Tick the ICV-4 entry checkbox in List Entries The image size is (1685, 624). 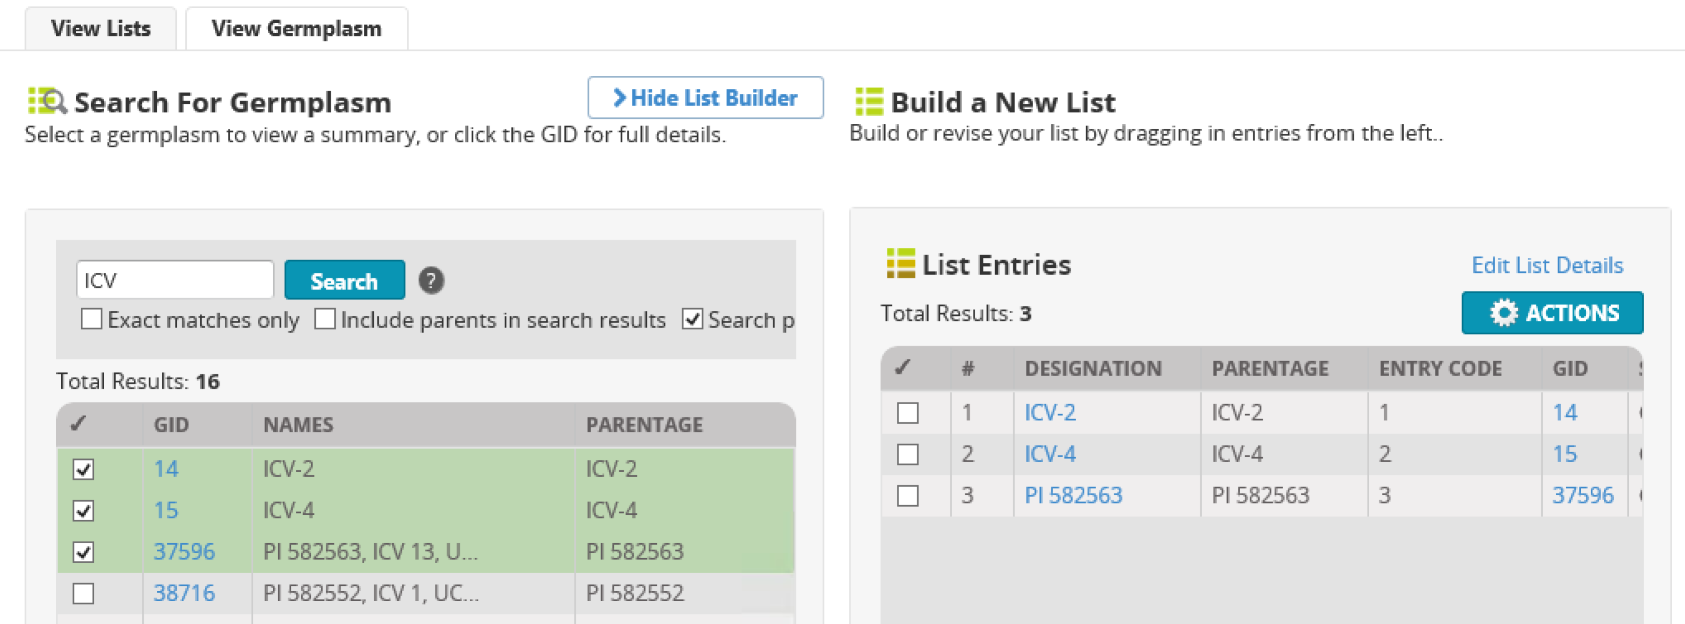coord(908,454)
